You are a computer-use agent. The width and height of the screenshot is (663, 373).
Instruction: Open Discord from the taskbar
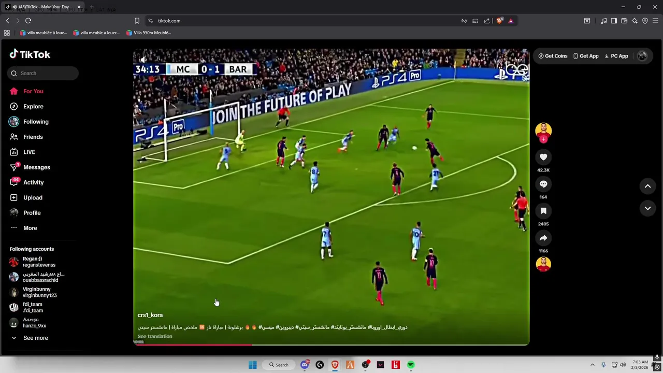[x=305, y=365]
